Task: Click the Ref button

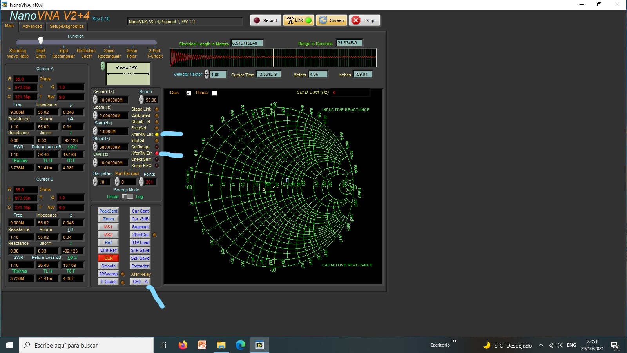Action: point(108,242)
